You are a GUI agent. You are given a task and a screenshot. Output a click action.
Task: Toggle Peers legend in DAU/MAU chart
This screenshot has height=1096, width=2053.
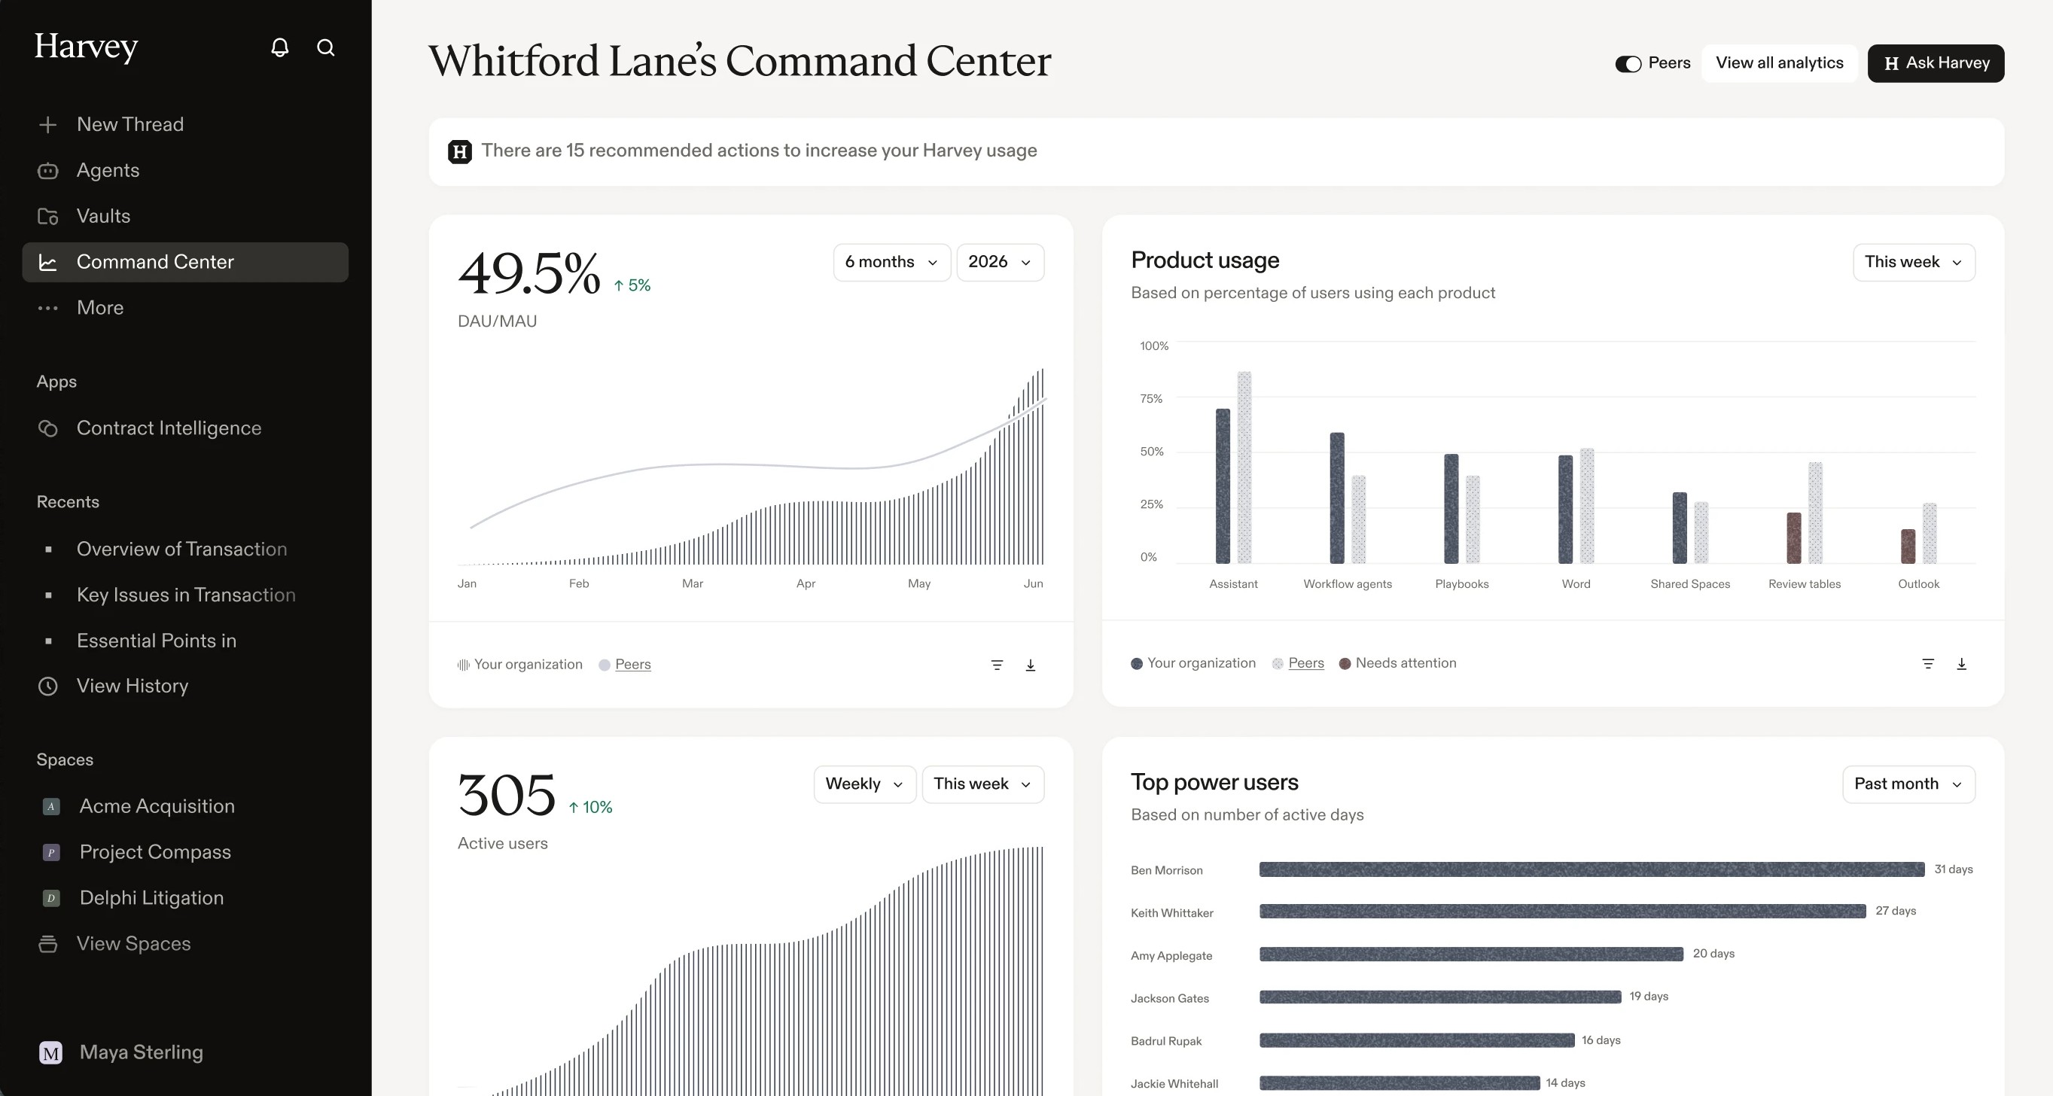pos(633,664)
